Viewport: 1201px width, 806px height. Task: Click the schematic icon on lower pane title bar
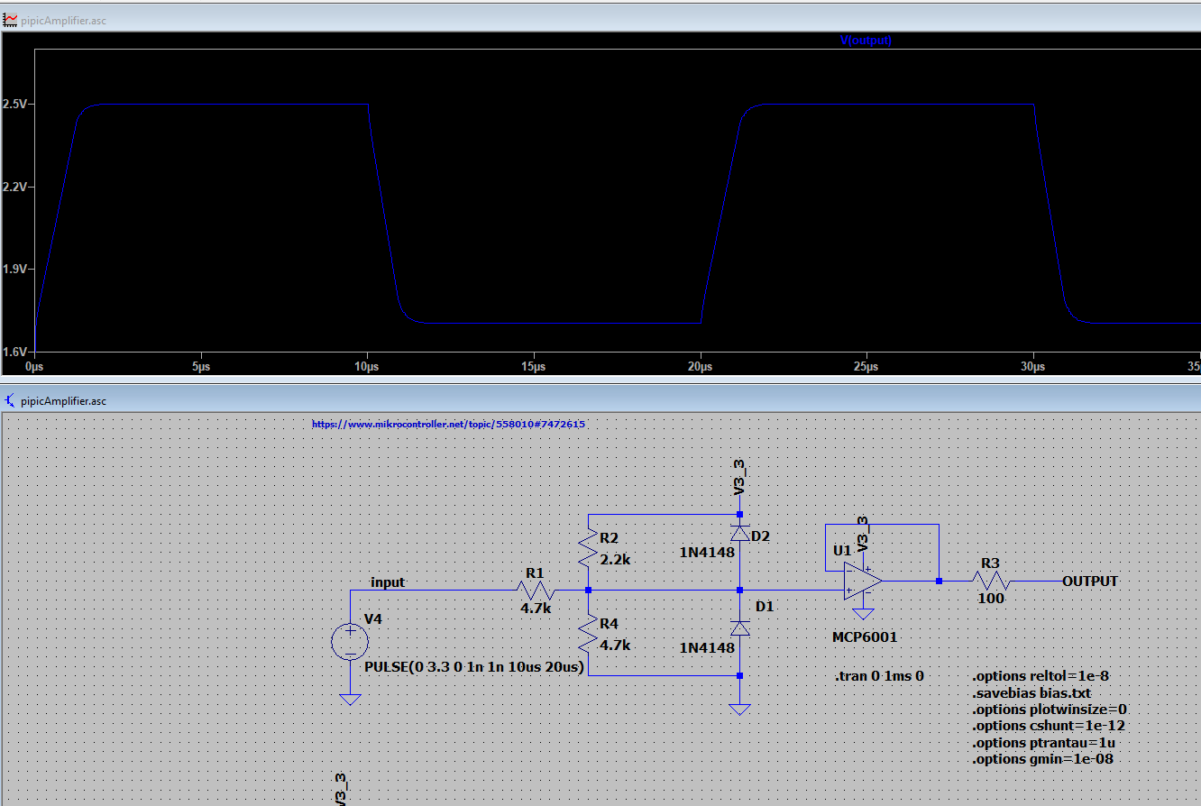click(x=10, y=401)
